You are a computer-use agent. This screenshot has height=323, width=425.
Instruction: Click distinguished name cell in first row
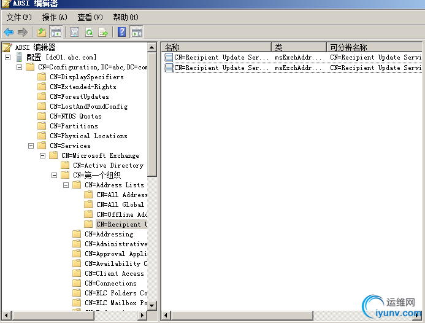point(376,57)
